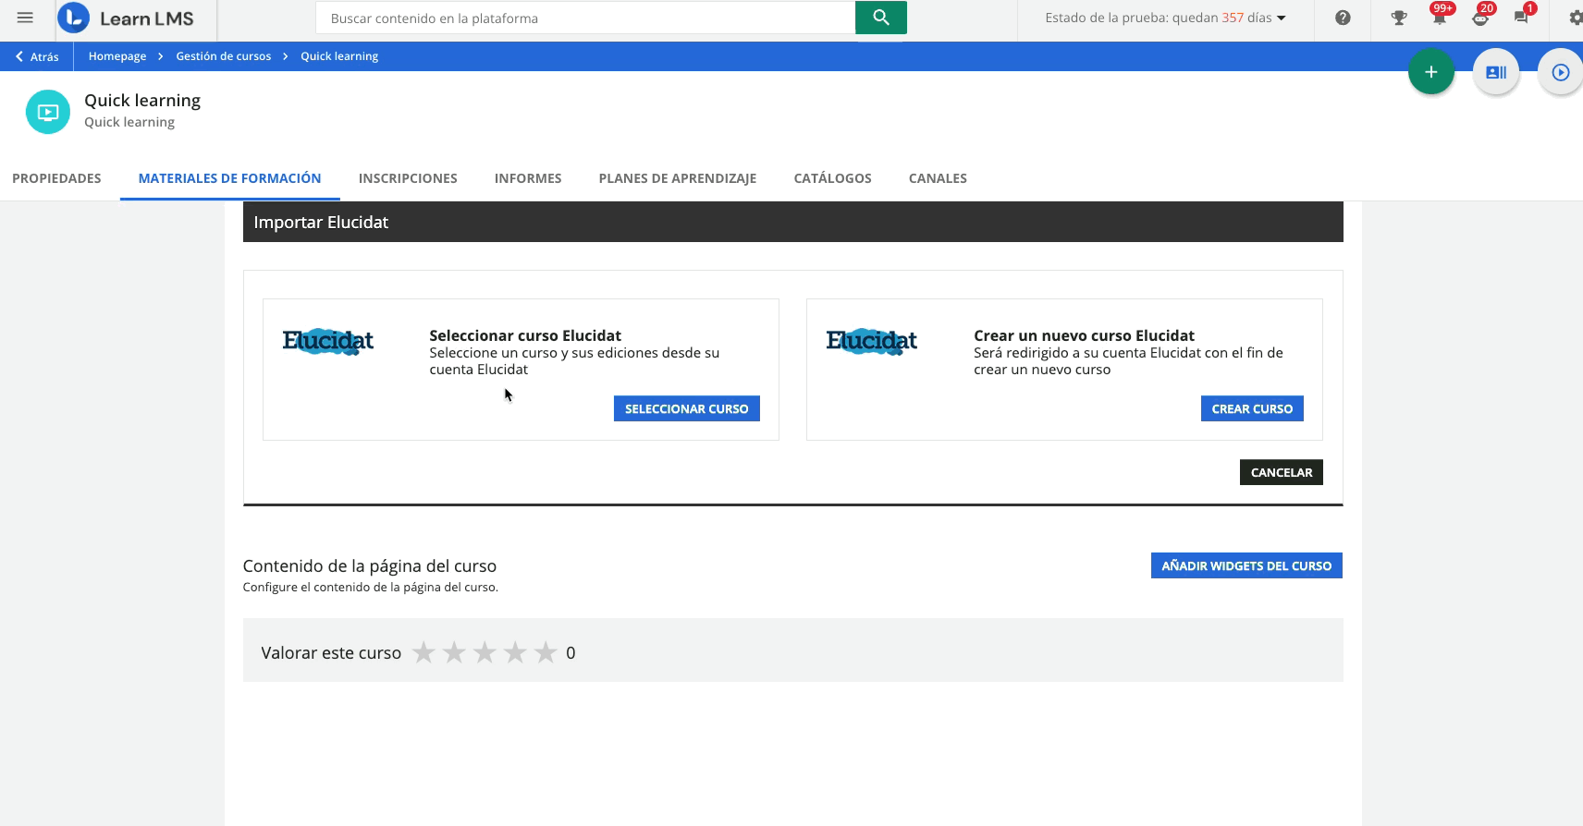Click Quick learning breadcrumb

click(339, 56)
